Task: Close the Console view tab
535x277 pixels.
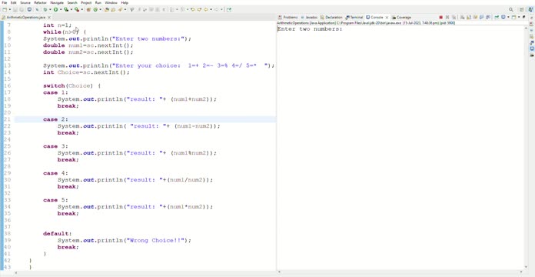Action: point(387,17)
